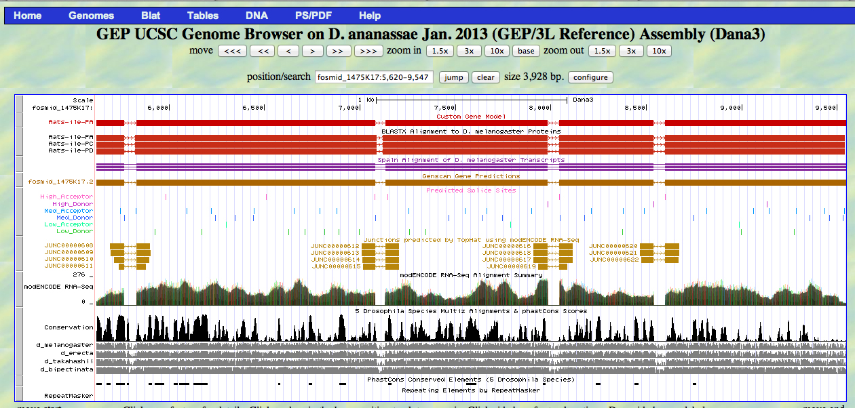
Task: Open the Genscan Gene Predictions track title
Action: tap(471, 176)
